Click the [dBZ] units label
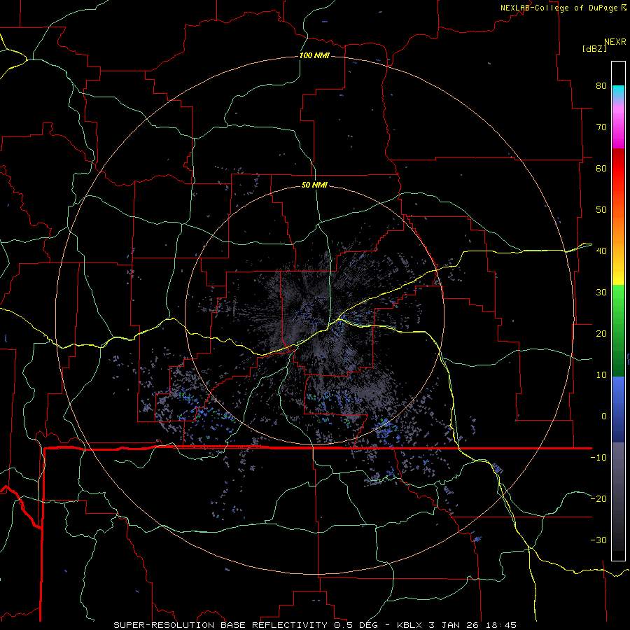The width and height of the screenshot is (630, 630). tap(594, 49)
